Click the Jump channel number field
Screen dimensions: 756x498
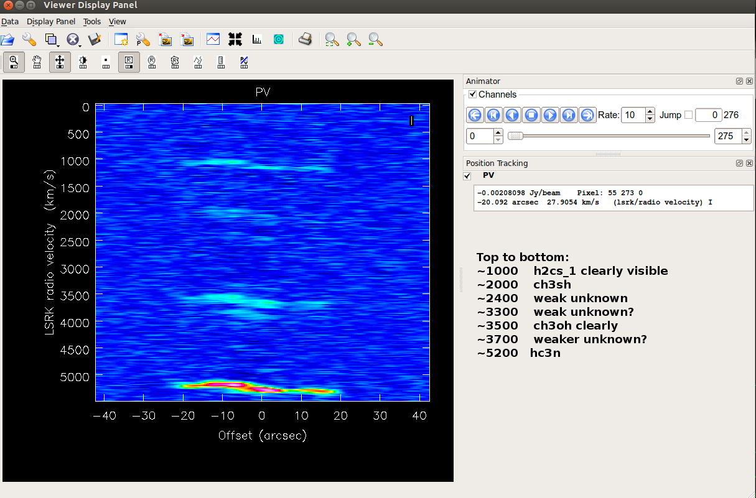709,115
